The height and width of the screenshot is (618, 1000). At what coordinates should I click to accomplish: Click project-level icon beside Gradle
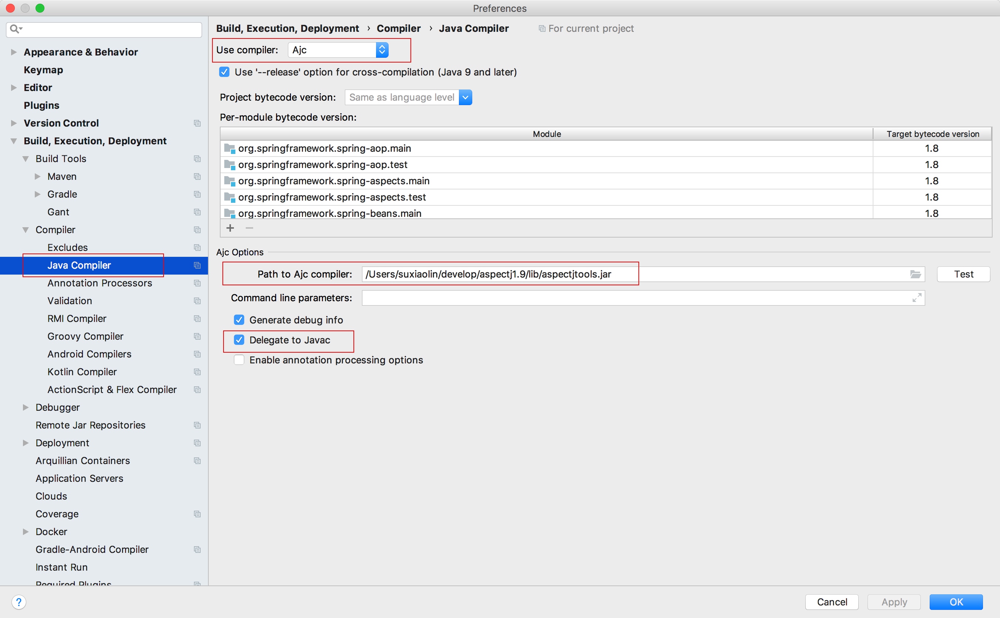197,194
